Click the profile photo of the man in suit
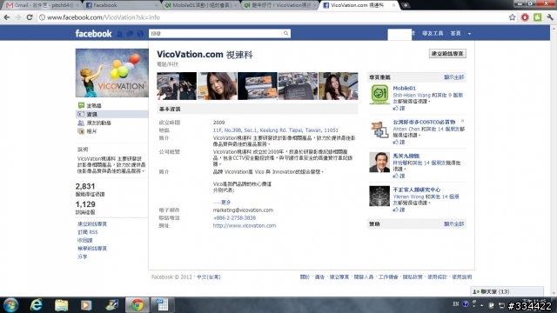This screenshot has height=313, width=557. pyautogui.click(x=379, y=163)
